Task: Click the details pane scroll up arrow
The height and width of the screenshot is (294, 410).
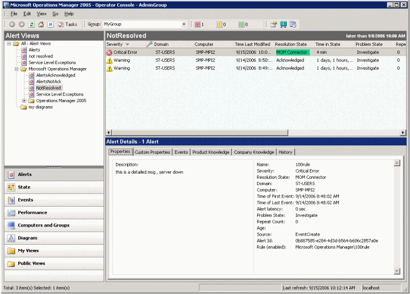Action: 397,163
